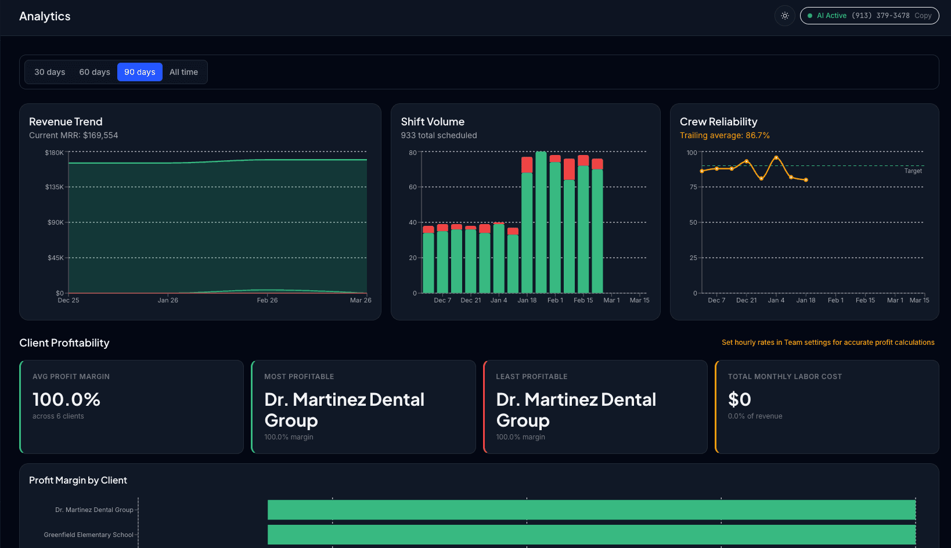Image resolution: width=951 pixels, height=548 pixels.
Task: Click the Target label in Crew Reliability
Action: coord(913,171)
